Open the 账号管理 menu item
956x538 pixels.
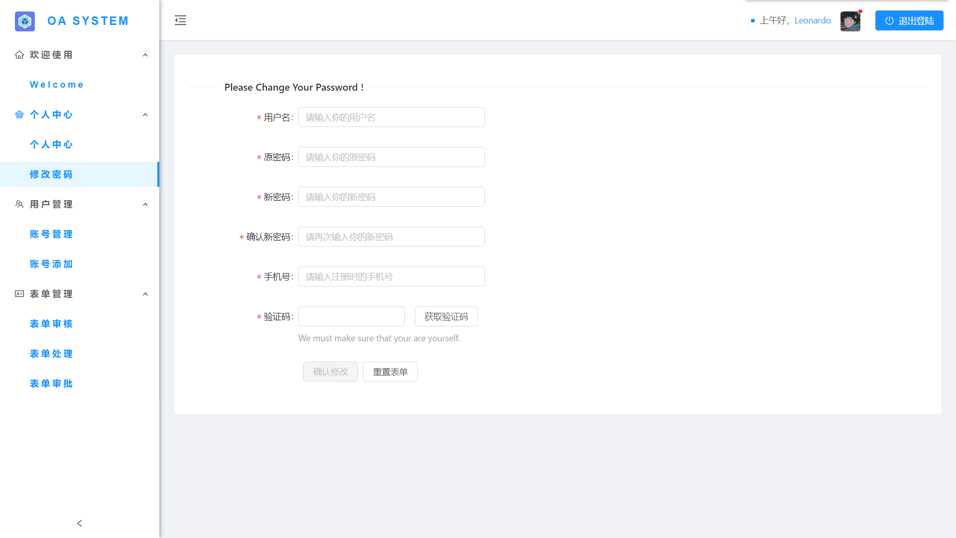tap(51, 234)
